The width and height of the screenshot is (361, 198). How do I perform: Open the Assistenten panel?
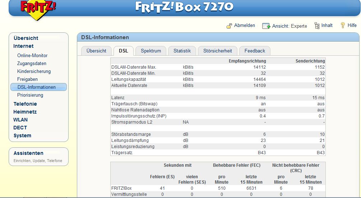(x=28, y=153)
